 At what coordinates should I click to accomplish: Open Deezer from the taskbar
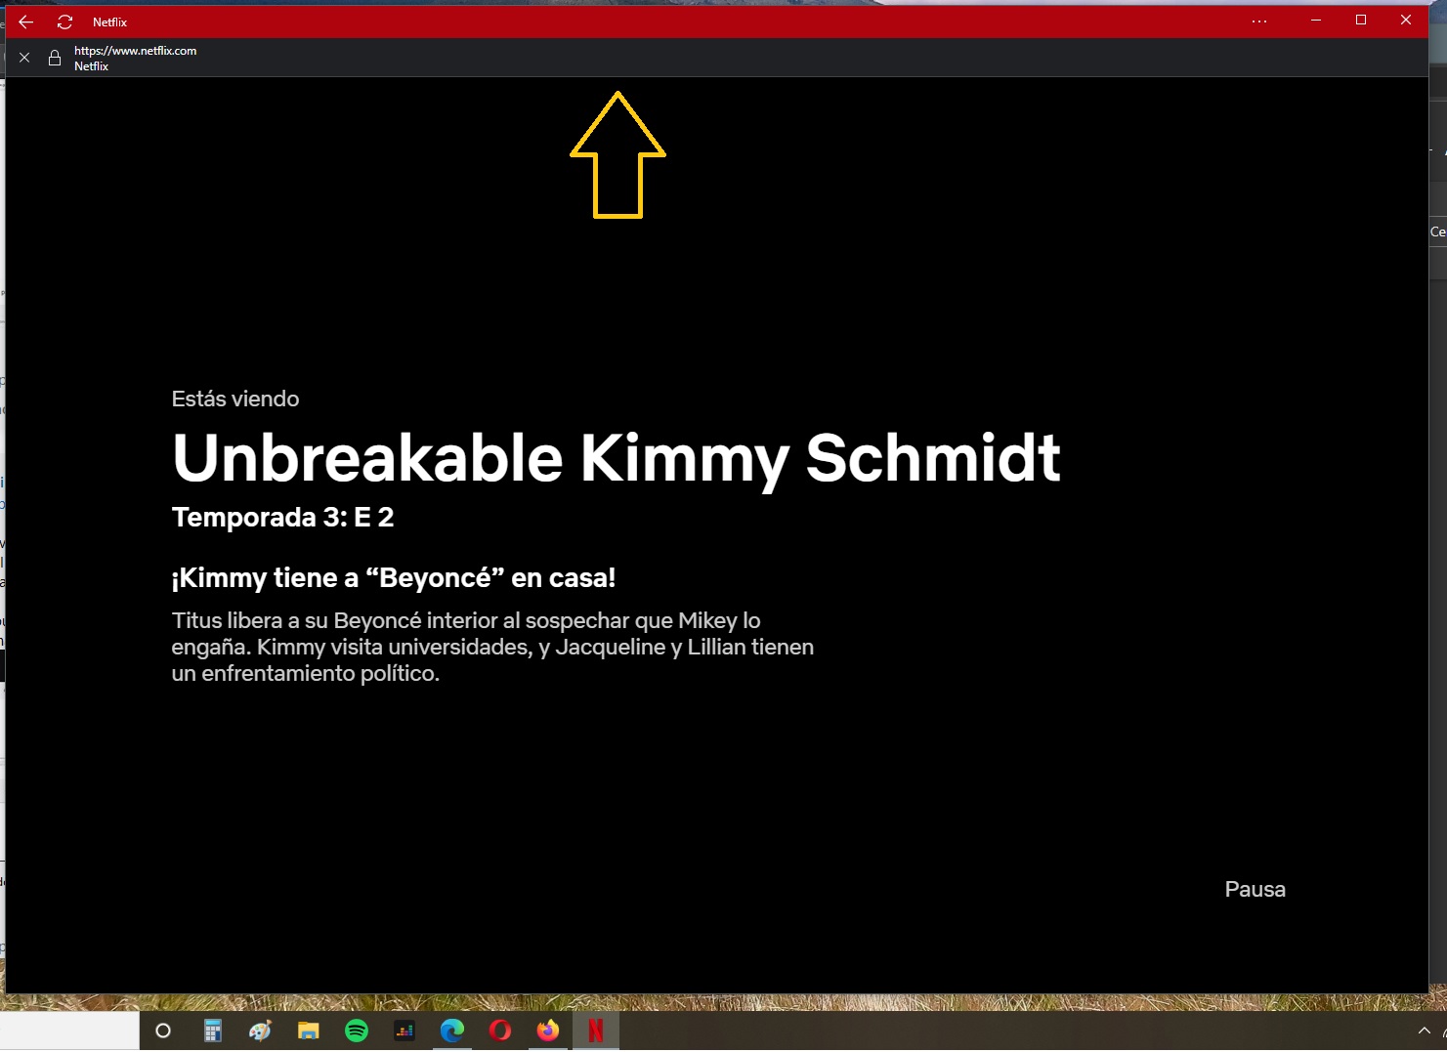pyautogui.click(x=404, y=1031)
